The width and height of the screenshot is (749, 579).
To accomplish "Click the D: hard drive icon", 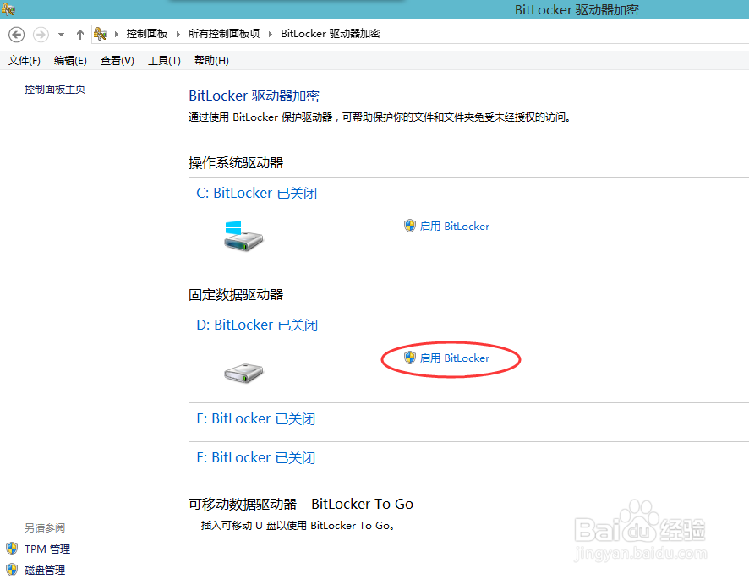I will point(243,373).
